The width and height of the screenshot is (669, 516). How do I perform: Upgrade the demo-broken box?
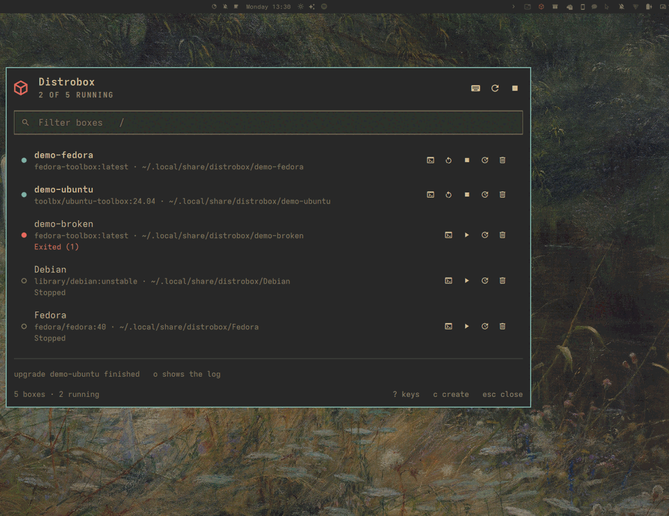(485, 235)
